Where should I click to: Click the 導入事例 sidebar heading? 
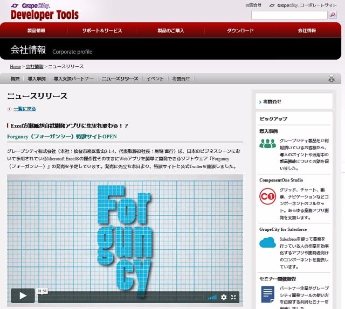coord(268,131)
